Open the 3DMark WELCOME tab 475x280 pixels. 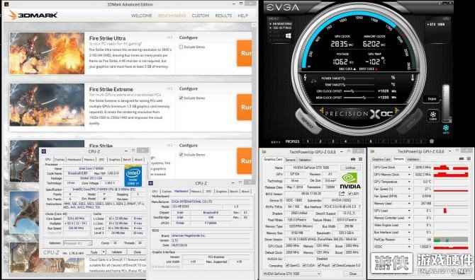[141, 16]
